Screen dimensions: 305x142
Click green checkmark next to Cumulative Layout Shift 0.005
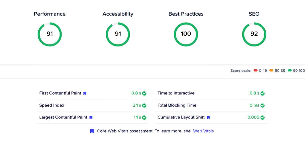pyautogui.click(x=263, y=117)
